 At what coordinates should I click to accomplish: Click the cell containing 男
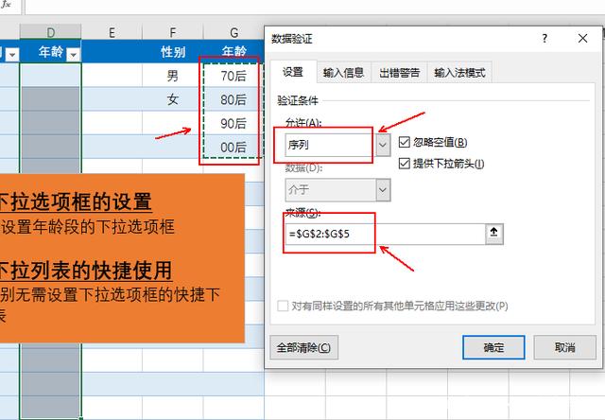pos(172,76)
